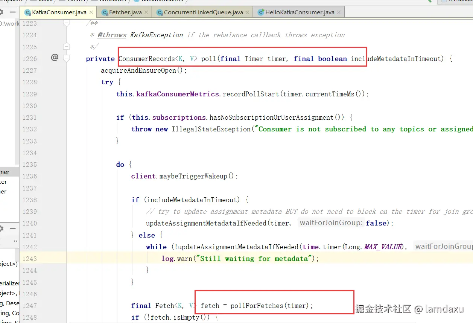This screenshot has height=323, width=473.
Task: Hide the lower tool panel with its minus icon
Action: tap(13, 229)
